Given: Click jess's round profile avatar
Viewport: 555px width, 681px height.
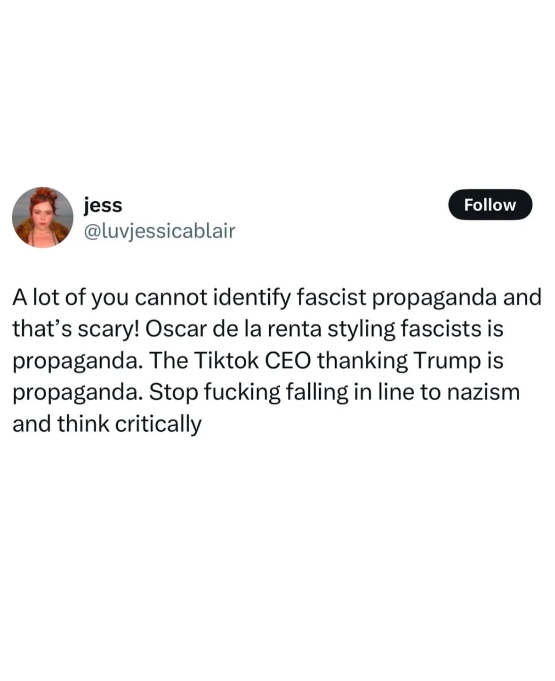Looking at the screenshot, I should 42,217.
